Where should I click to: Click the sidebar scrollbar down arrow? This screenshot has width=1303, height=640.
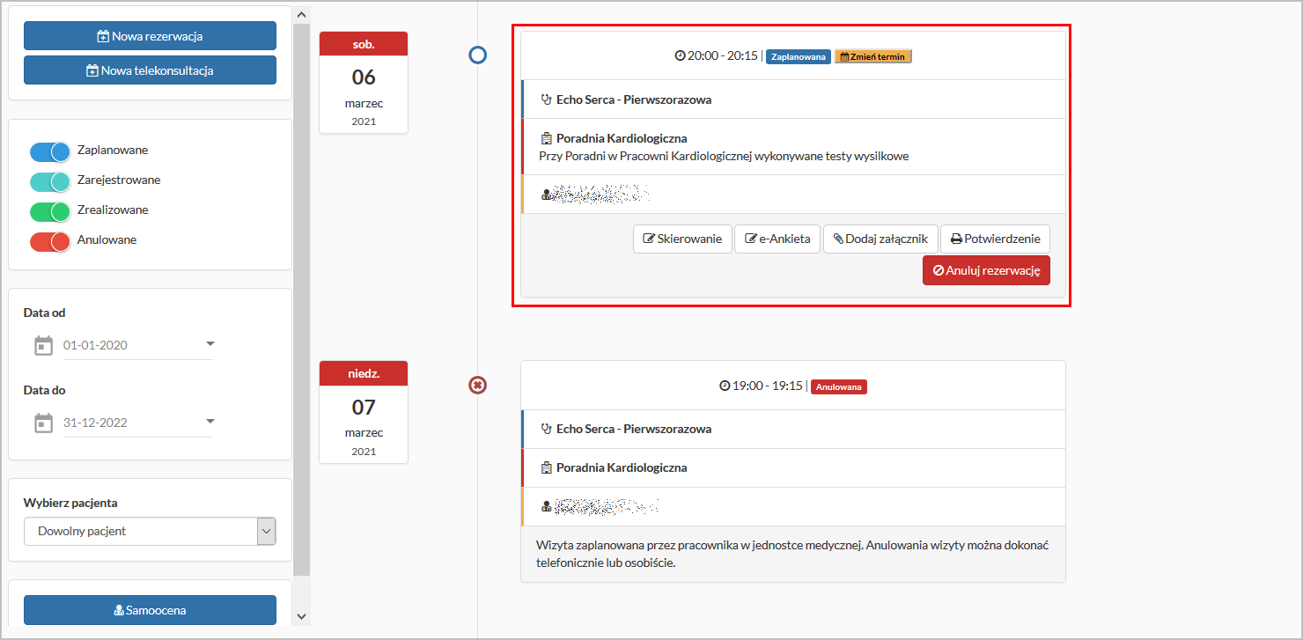point(301,616)
